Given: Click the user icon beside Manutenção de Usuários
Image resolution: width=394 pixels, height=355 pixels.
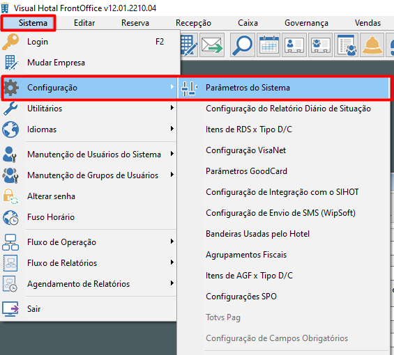Looking at the screenshot, I should click(x=10, y=155).
